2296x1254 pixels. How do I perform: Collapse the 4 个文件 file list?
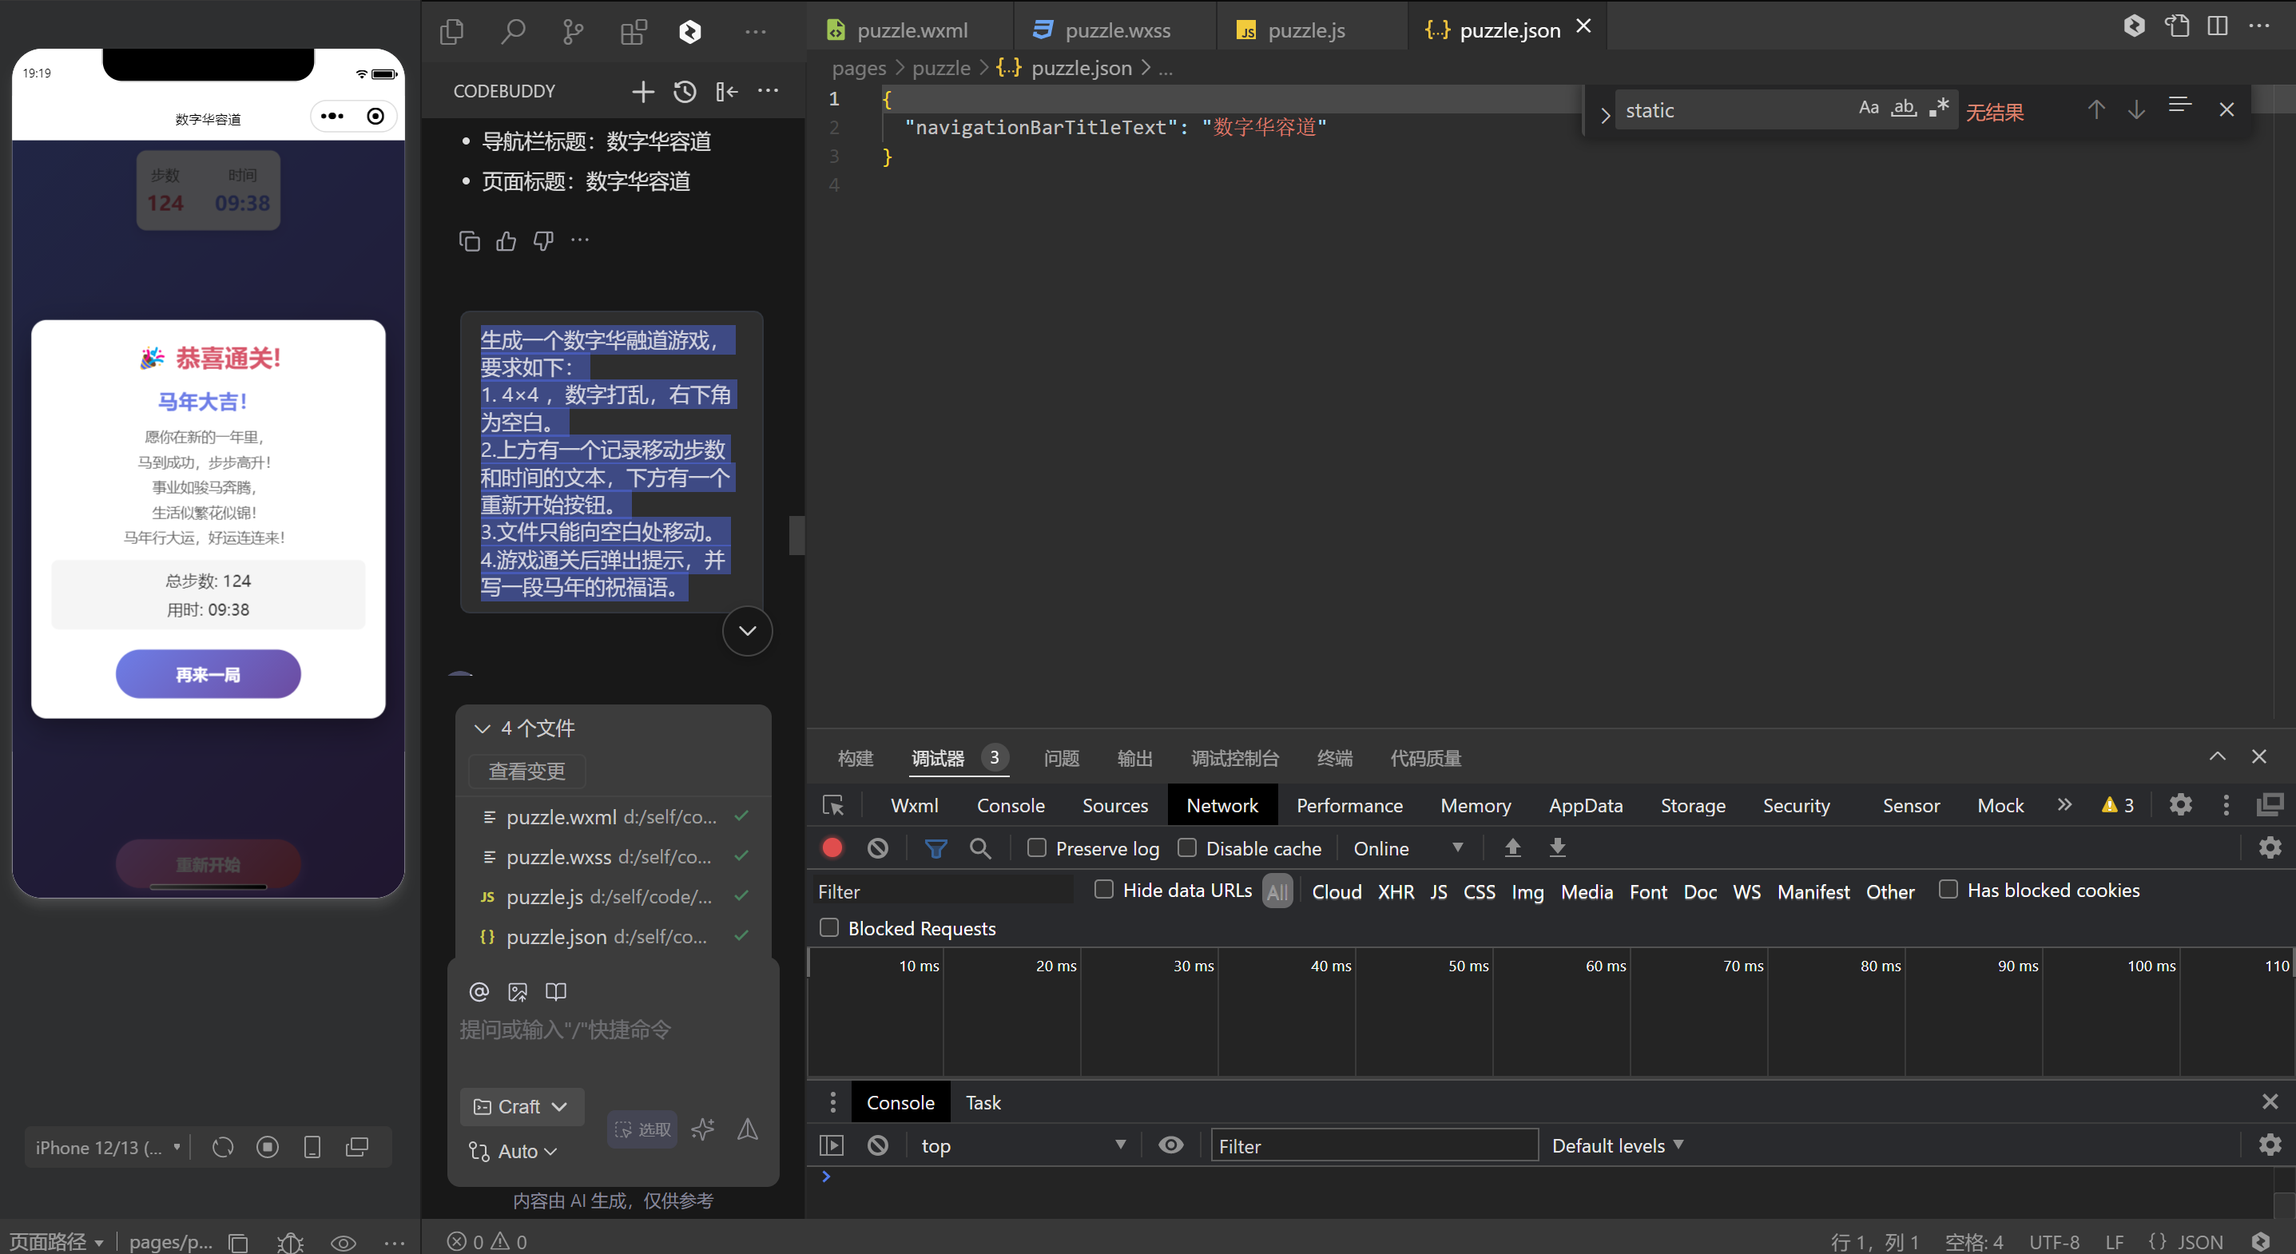[x=483, y=728]
